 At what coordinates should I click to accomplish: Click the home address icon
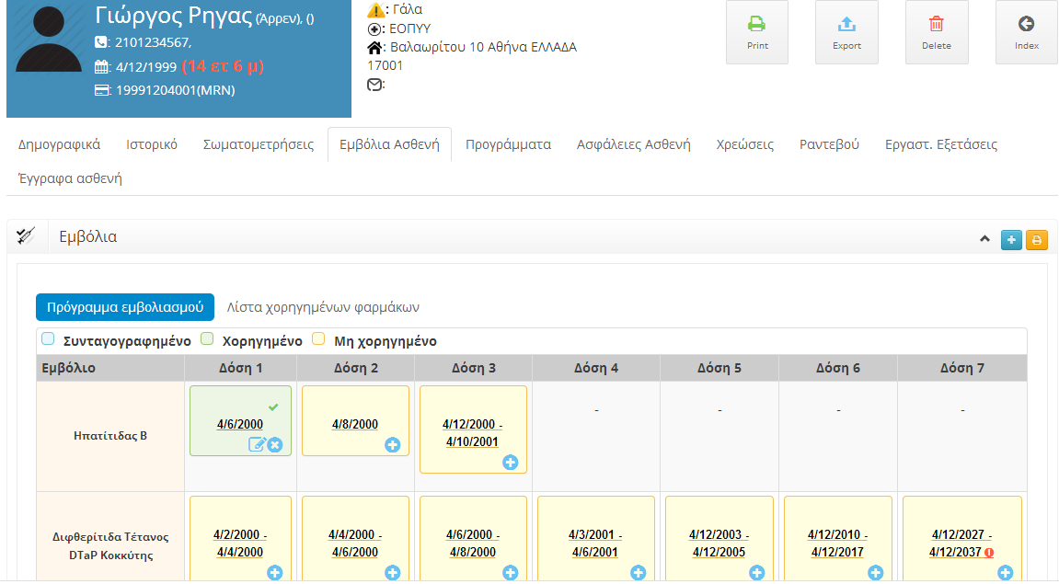pyautogui.click(x=374, y=48)
